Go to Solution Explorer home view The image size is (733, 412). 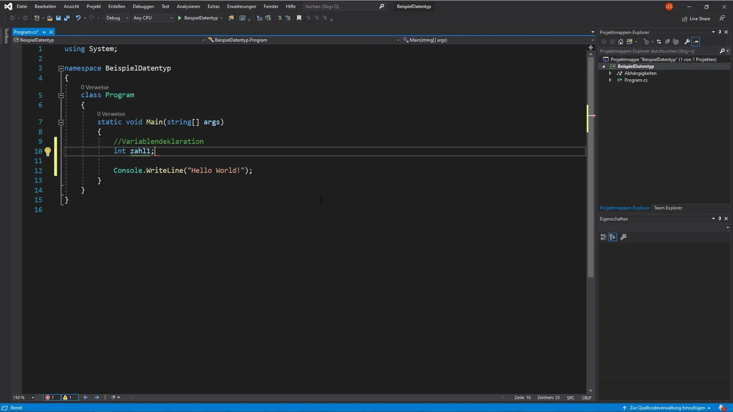(x=621, y=42)
